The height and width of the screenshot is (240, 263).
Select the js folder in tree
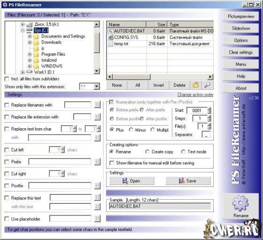[43, 48]
